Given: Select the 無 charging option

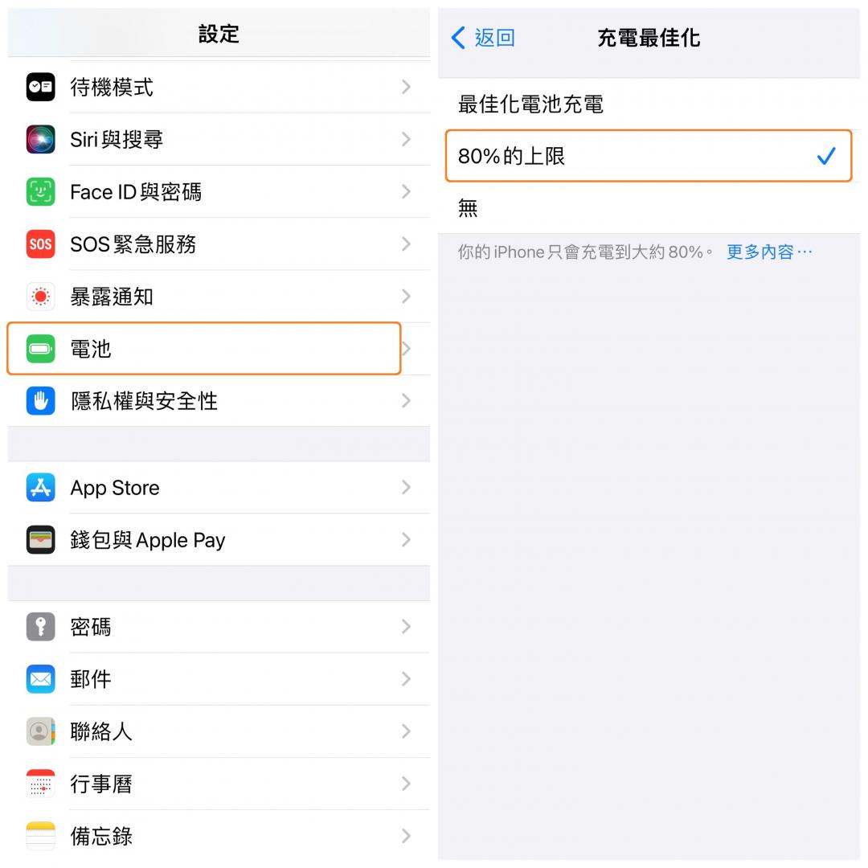Looking at the screenshot, I should click(x=649, y=208).
